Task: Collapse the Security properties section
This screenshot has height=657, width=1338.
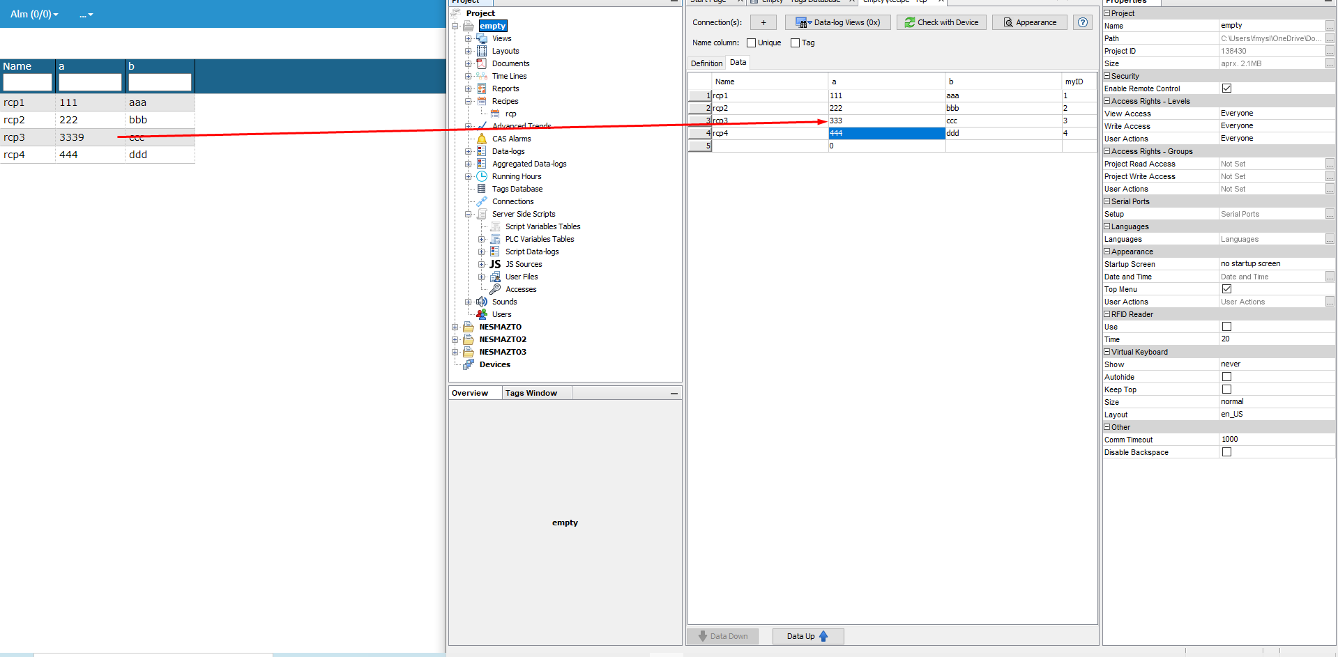Action: tap(1107, 76)
